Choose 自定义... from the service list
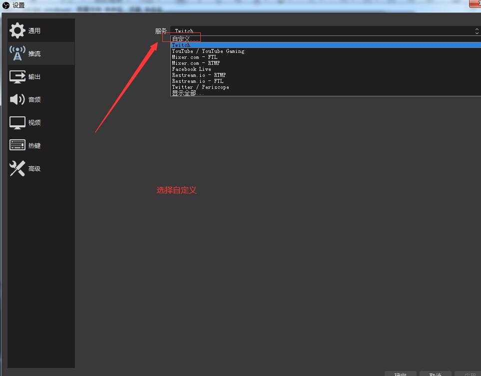This screenshot has width=481, height=376. (185, 39)
